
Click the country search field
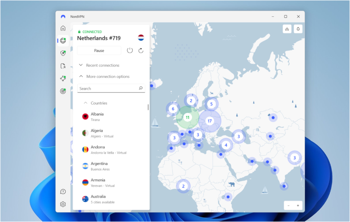(x=111, y=88)
